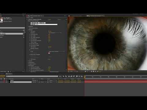Enable Motion Blur icon in the timeline
147x110 pixels.
74,76
